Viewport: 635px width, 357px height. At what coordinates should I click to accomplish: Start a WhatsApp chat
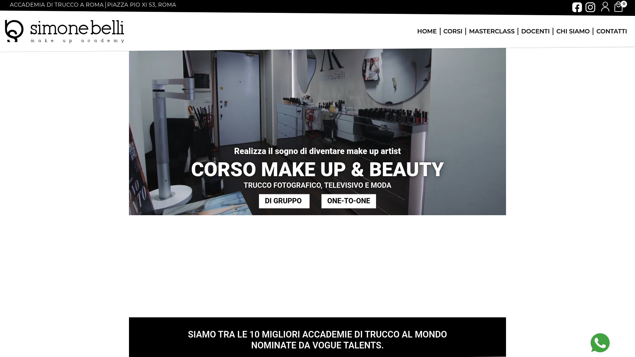click(x=600, y=343)
